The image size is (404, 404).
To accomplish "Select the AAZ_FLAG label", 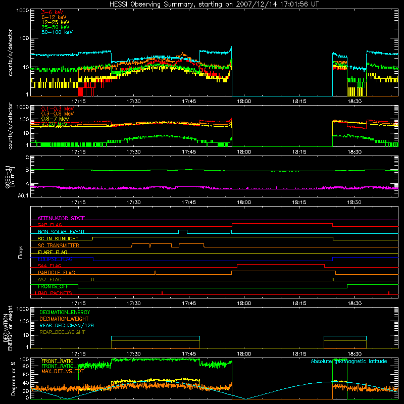I will click(49, 279).
